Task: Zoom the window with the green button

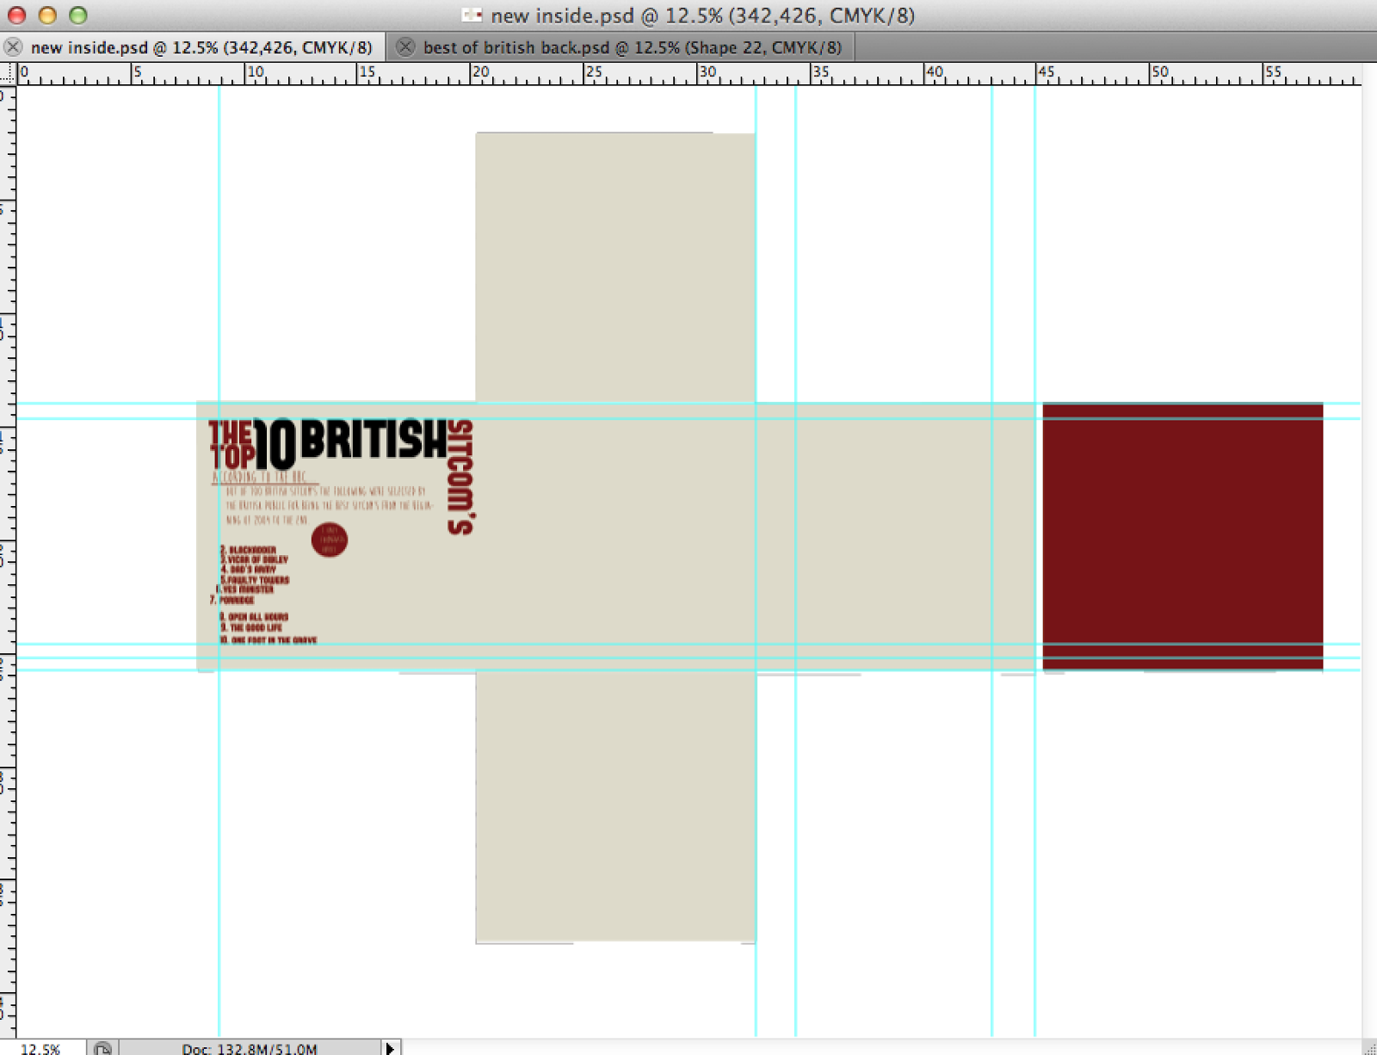Action: (78, 15)
